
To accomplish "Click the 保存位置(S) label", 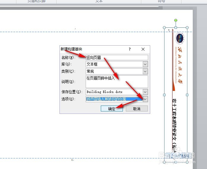I will tap(72, 92).
